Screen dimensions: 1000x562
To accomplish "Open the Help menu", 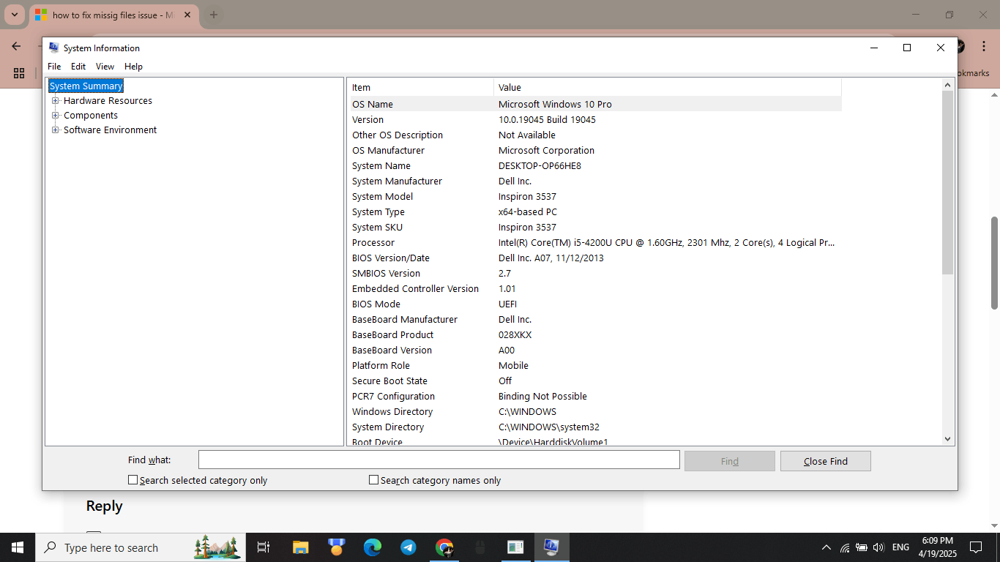I will (x=133, y=67).
